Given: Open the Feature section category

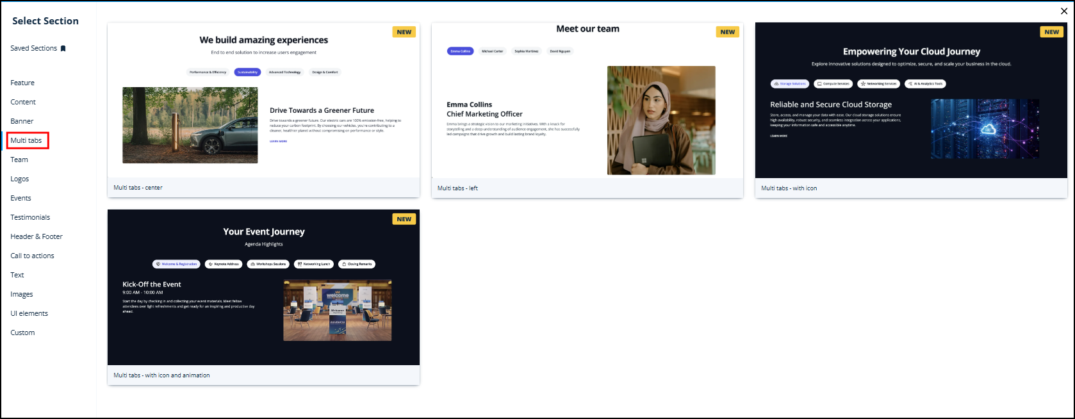Looking at the screenshot, I should (x=22, y=83).
